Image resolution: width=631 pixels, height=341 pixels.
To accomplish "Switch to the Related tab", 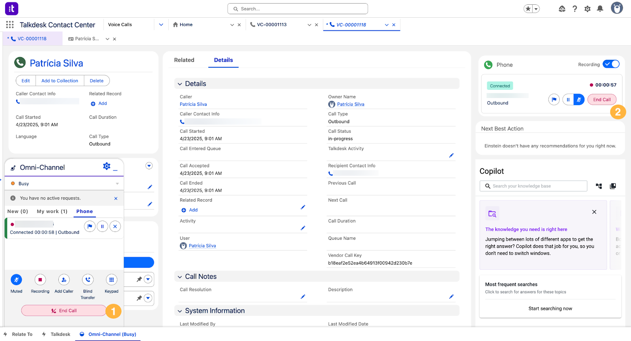I will pyautogui.click(x=184, y=60).
